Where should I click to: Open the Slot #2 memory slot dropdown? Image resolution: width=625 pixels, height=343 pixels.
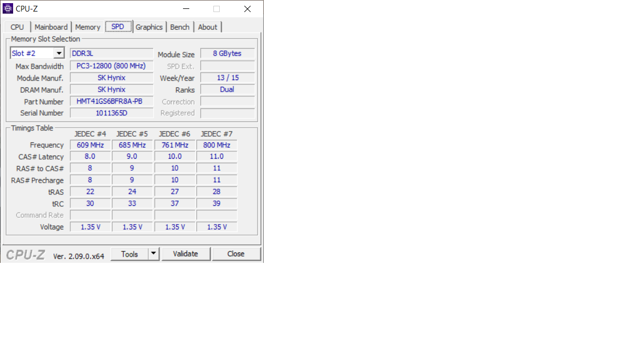click(37, 53)
